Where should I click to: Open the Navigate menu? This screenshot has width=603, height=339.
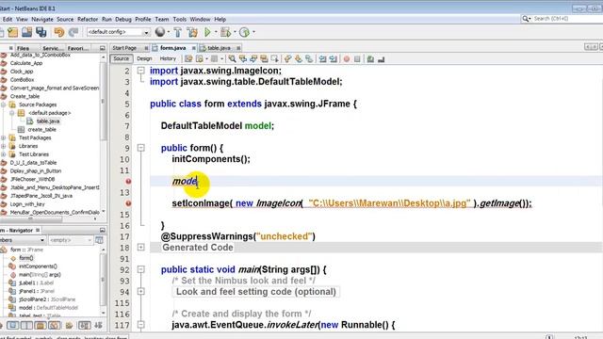(x=42, y=19)
